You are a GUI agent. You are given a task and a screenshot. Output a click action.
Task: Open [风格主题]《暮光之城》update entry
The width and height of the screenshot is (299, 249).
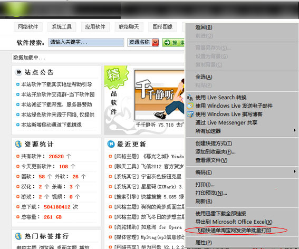(149, 157)
